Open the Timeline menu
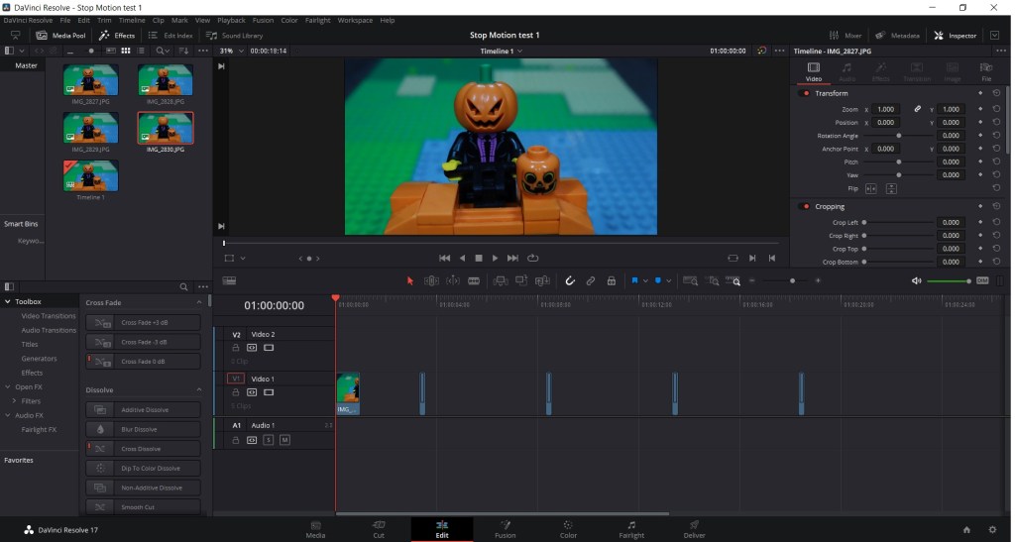 coord(132,20)
